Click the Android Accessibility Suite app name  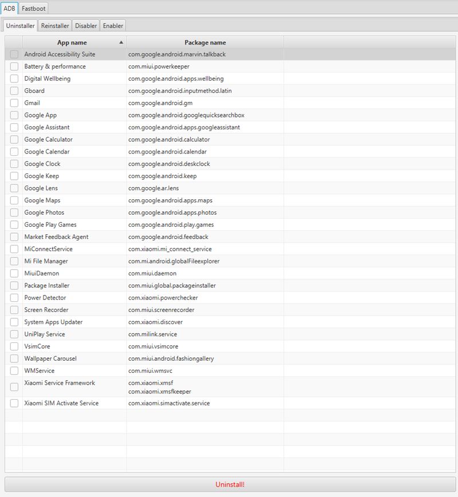(x=60, y=54)
